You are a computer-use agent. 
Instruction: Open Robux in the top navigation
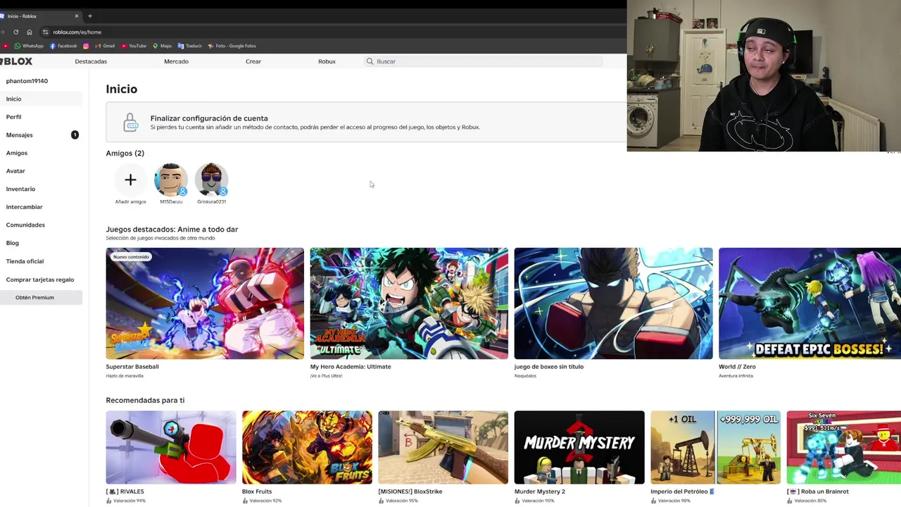click(327, 61)
